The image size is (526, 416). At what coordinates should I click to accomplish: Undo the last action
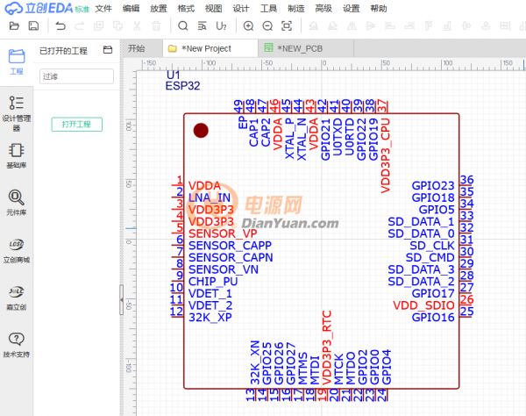coord(60,25)
